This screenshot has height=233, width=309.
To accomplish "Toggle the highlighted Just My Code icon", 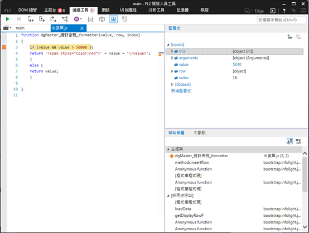I will (114, 19).
